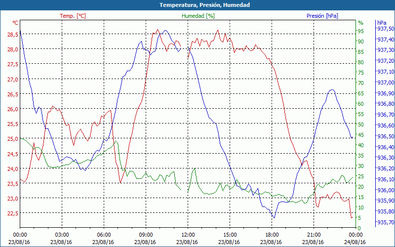
Task: Click the "937,30" pressure axis value
Action: [x=386, y=50]
